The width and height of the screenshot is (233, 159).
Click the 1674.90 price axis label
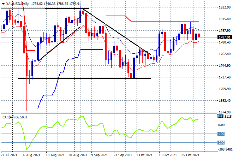225,112
